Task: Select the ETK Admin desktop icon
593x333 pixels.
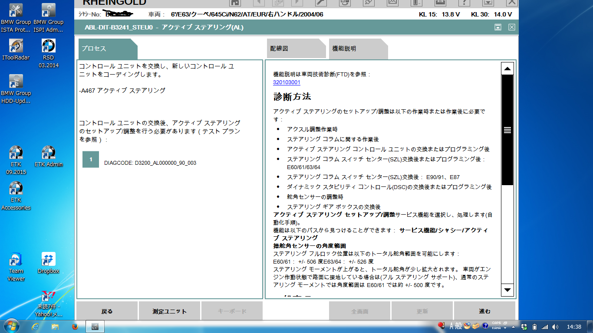Action: tap(49, 156)
